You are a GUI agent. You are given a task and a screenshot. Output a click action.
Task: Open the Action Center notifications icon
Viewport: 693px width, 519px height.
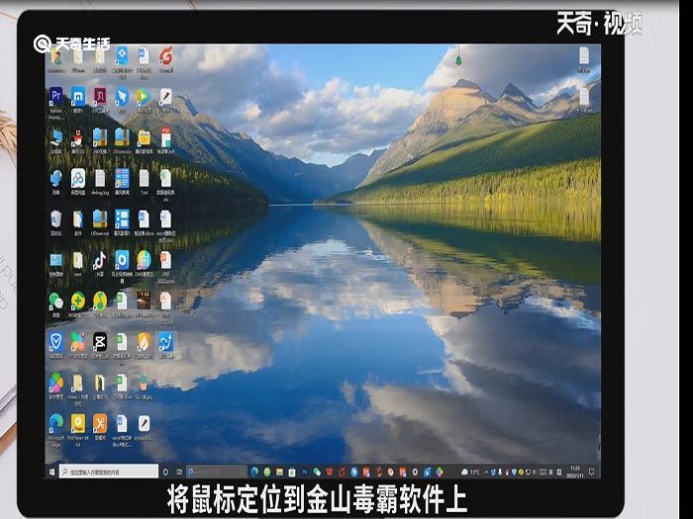[x=591, y=472]
